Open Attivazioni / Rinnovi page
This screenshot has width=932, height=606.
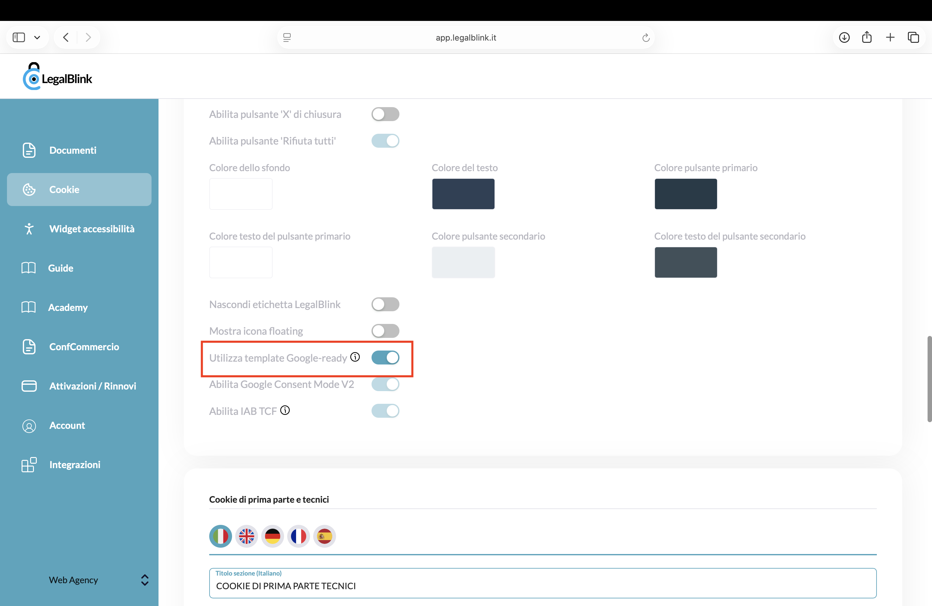pyautogui.click(x=93, y=386)
